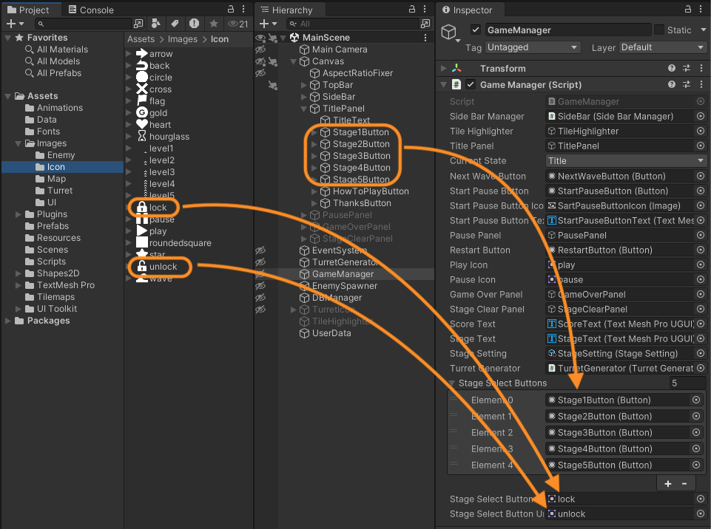Switch to the Project tab

pyautogui.click(x=29, y=10)
